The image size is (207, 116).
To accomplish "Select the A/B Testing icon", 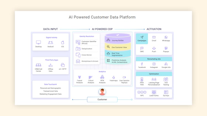I will tap(166, 79).
